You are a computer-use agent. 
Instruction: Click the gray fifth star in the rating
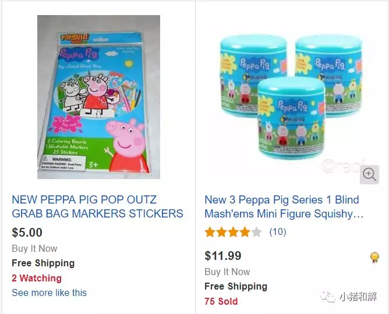pyautogui.click(x=256, y=233)
